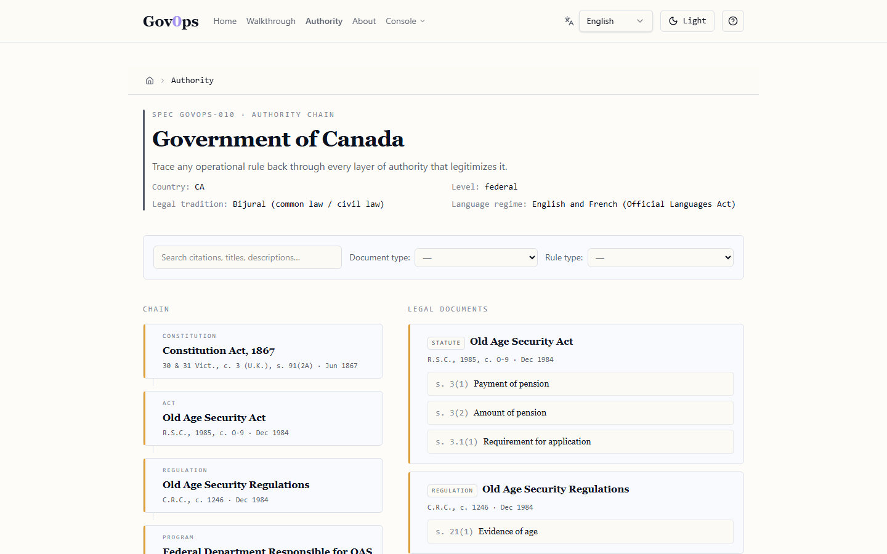Click the home breadcrumb icon
Viewport: 887px width, 554px height.
[150, 81]
